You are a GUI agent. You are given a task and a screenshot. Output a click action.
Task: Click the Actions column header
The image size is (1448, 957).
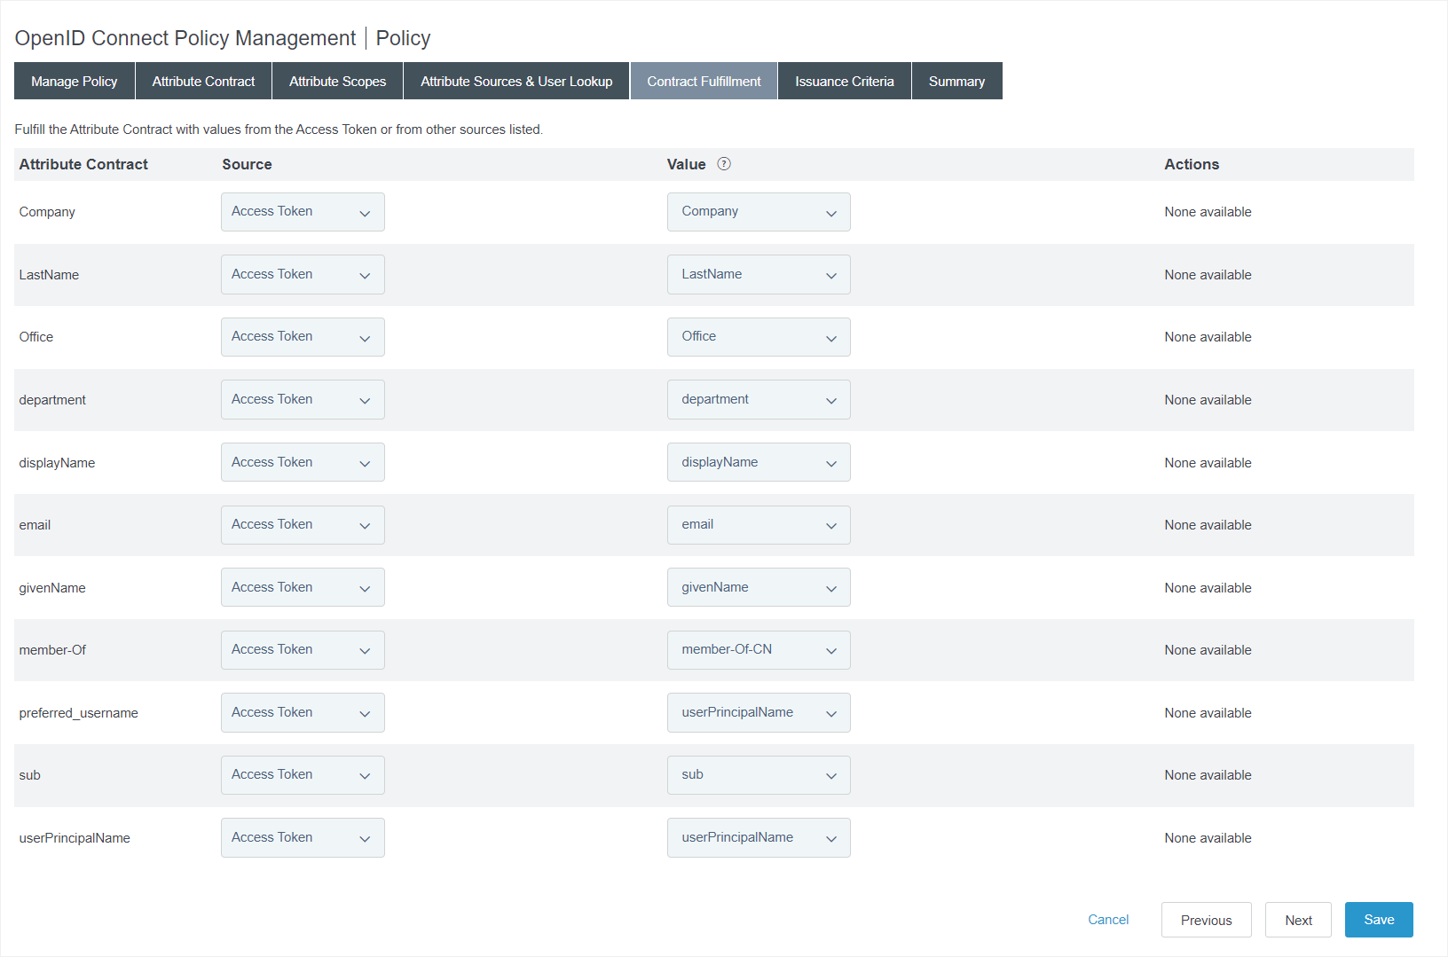pyautogui.click(x=1192, y=164)
